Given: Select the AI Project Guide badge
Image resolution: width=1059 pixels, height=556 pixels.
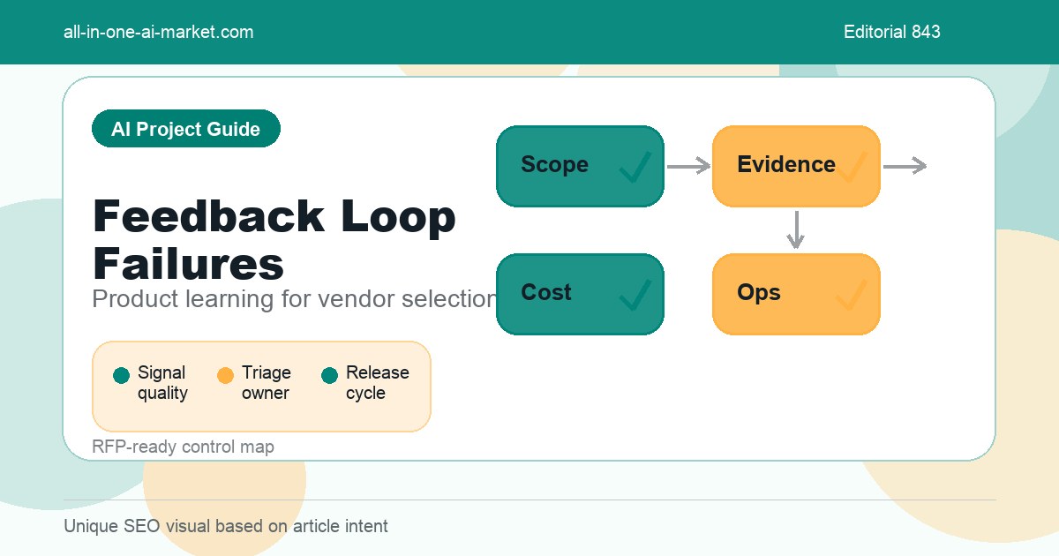Looking at the screenshot, I should 186,129.
